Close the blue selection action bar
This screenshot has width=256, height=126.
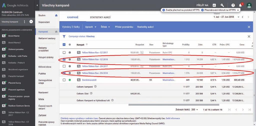249,27
